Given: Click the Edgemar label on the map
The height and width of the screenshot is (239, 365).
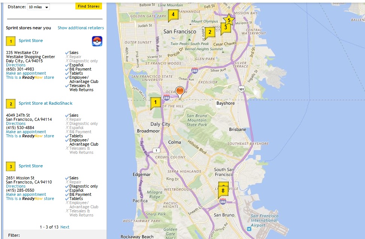Looking at the screenshot, I should click(141, 174).
